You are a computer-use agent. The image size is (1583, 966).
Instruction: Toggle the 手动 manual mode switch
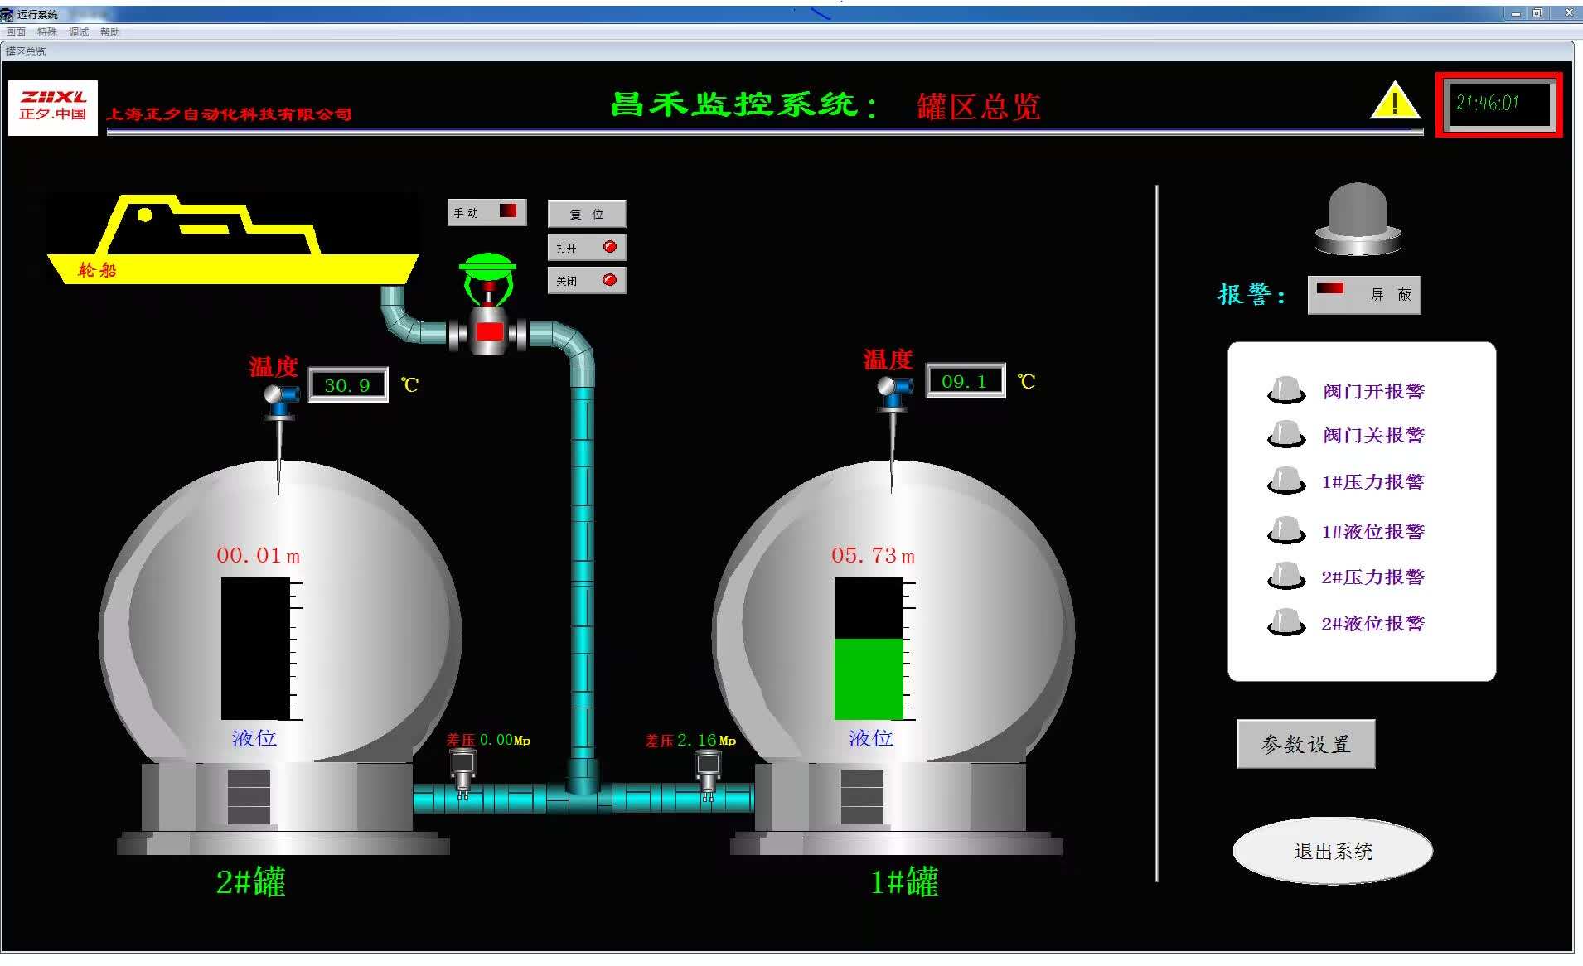click(487, 212)
